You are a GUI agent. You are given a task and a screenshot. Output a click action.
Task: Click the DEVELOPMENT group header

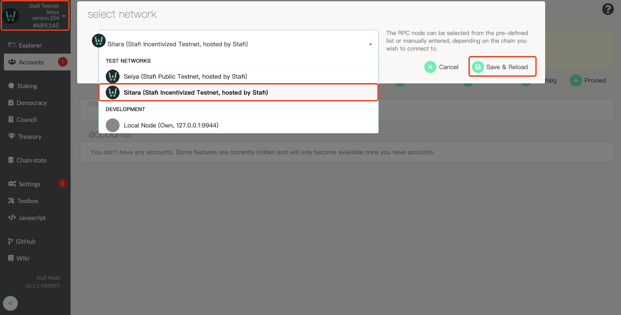[125, 109]
